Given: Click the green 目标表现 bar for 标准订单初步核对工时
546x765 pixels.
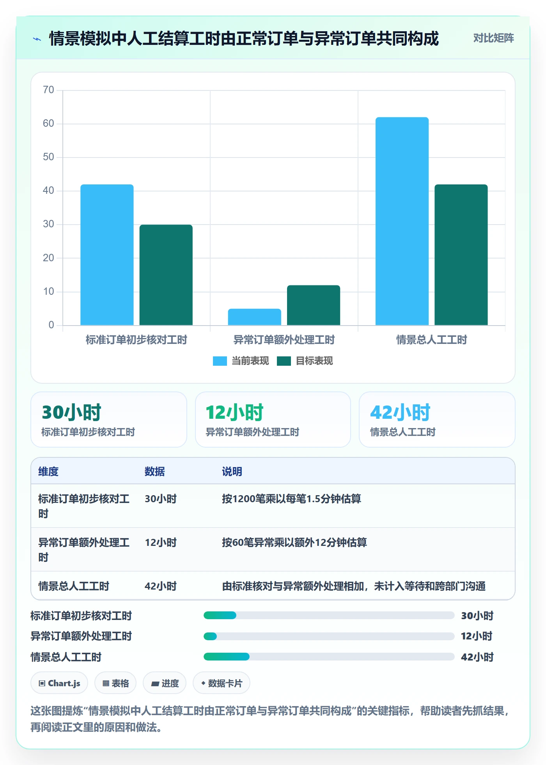Looking at the screenshot, I should [166, 275].
